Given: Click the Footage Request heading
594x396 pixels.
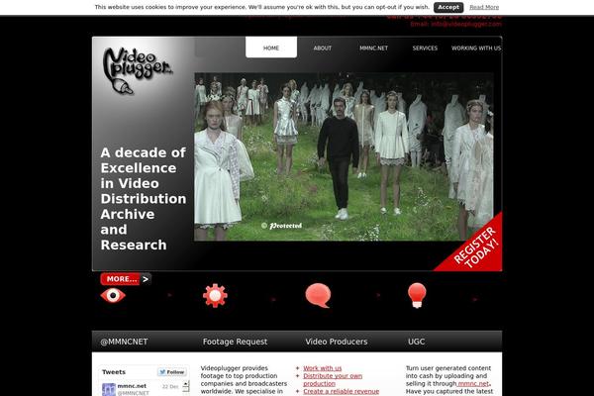Looking at the screenshot, I should pos(235,342).
